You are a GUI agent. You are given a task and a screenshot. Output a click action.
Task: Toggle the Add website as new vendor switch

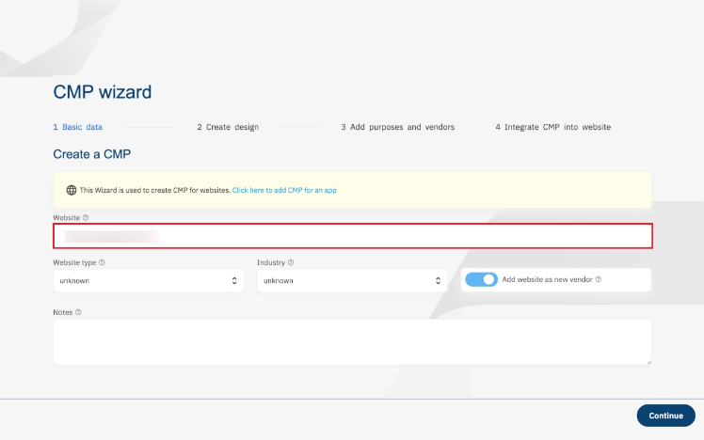(481, 279)
